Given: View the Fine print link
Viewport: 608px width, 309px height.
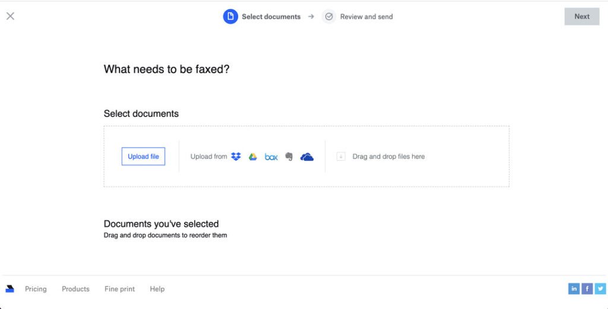Looking at the screenshot, I should [119, 289].
